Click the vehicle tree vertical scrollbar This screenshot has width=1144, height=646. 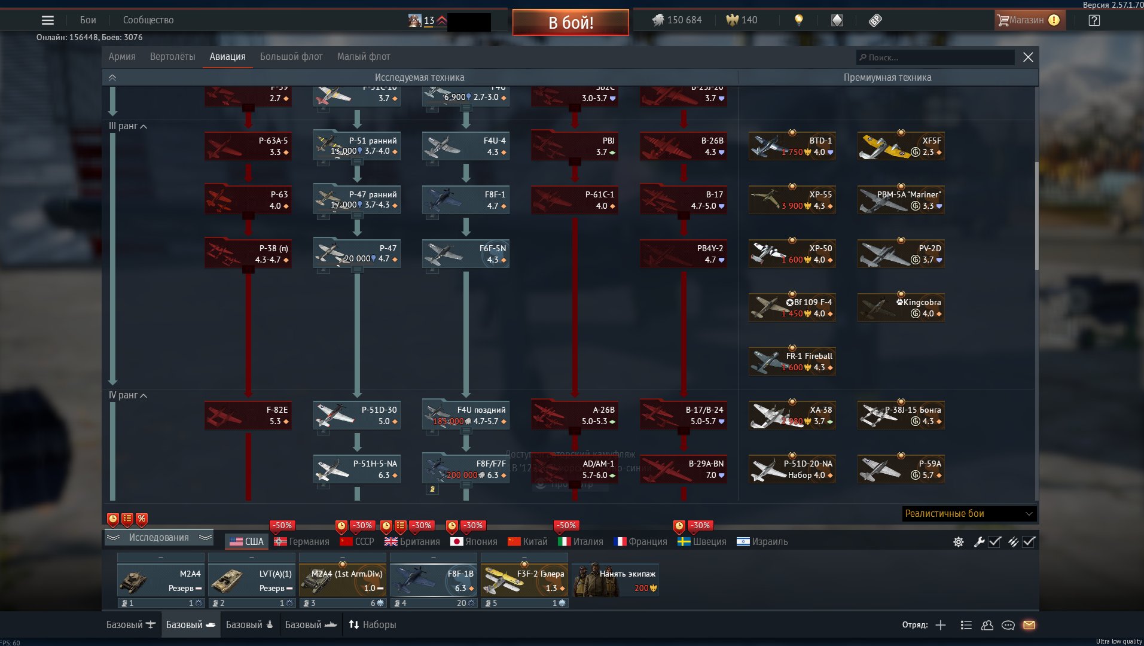coord(1036,215)
